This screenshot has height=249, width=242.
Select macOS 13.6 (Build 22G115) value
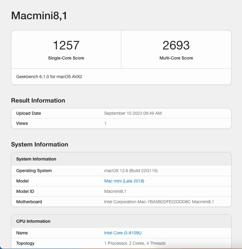pyautogui.click(x=131, y=171)
